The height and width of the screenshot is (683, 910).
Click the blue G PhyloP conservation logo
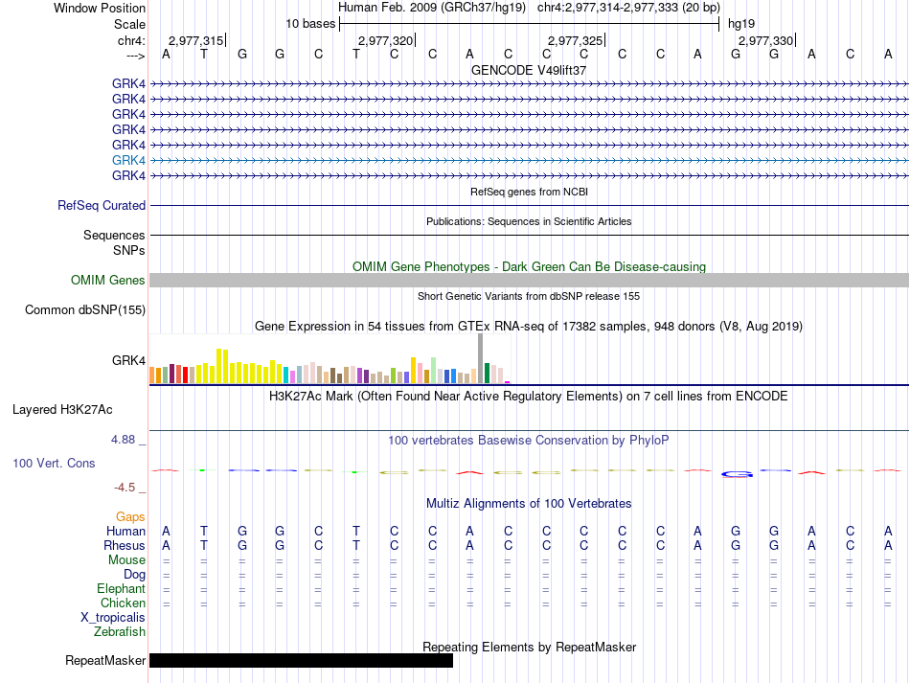coord(737,474)
